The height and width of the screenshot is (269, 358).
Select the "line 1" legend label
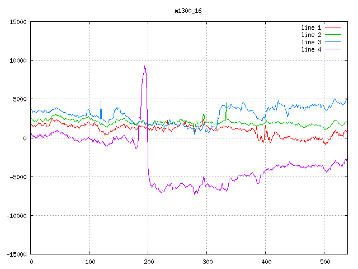click(x=312, y=27)
